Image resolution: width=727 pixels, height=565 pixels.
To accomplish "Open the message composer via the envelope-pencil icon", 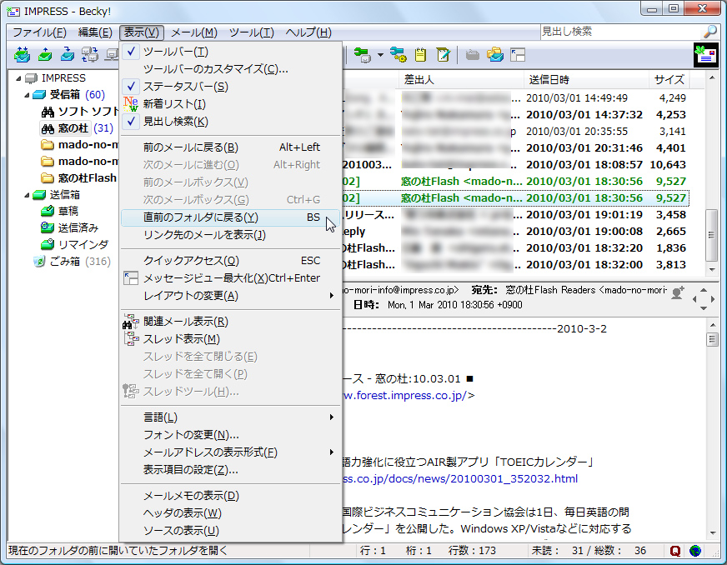I will (x=444, y=54).
